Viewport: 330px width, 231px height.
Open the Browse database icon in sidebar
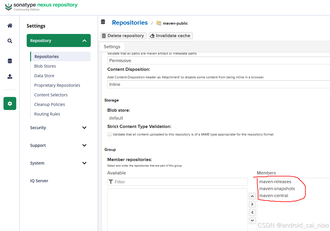(10, 61)
